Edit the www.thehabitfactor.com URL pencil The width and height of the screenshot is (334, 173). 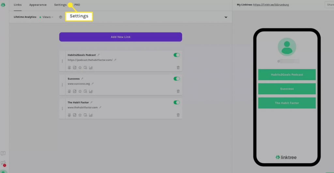click(100, 107)
